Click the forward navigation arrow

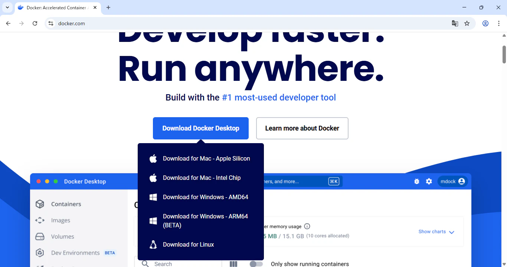(x=22, y=23)
